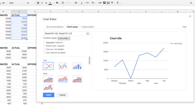Image resolution: width=195 pixels, height=105 pixels.
Task: Check Use column A as labels
Action: coord(44,53)
